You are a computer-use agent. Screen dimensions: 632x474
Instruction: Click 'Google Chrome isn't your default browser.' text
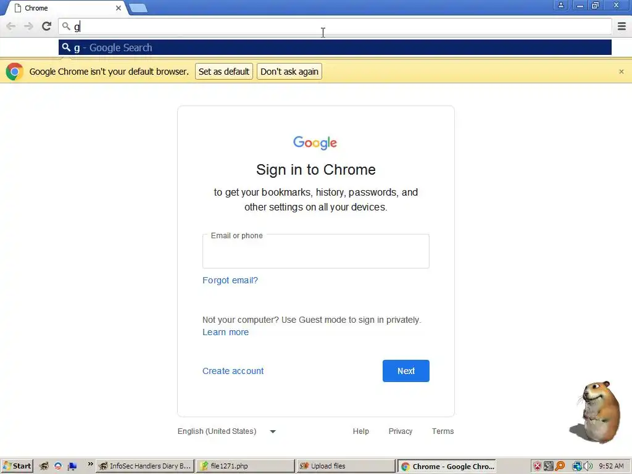[x=109, y=72]
